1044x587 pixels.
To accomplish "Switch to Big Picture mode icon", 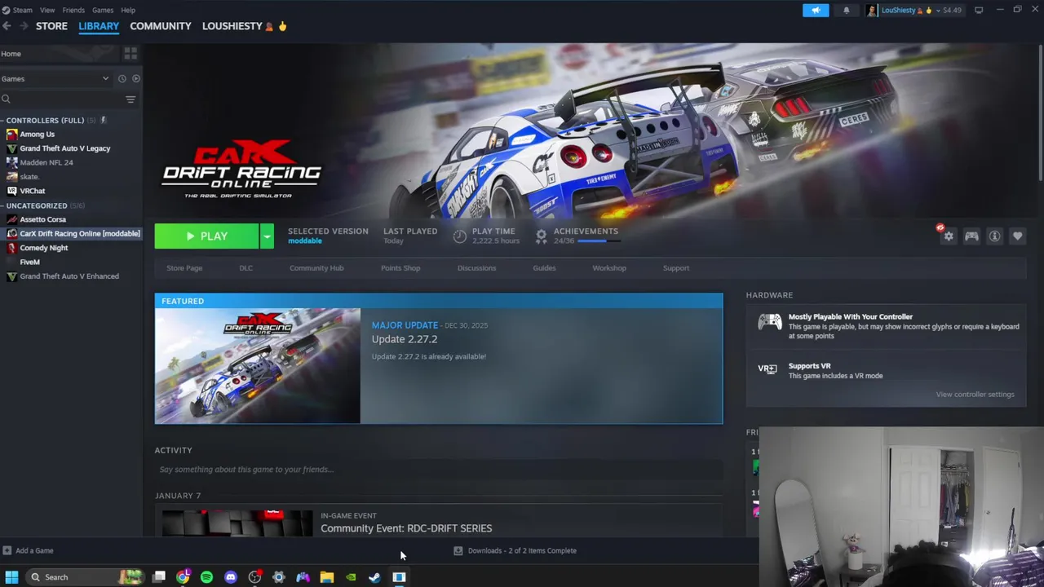I will 979,10.
